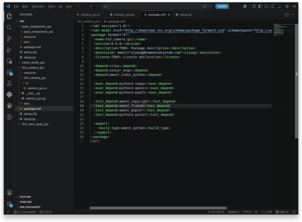Open the Git graph icon in activity bar

coord(9,117)
